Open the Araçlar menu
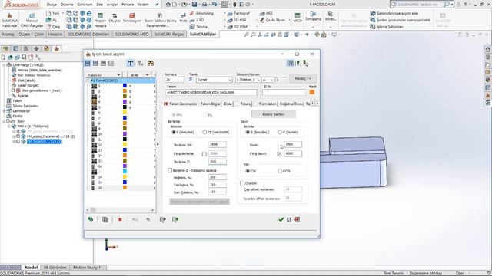 tap(112, 5)
